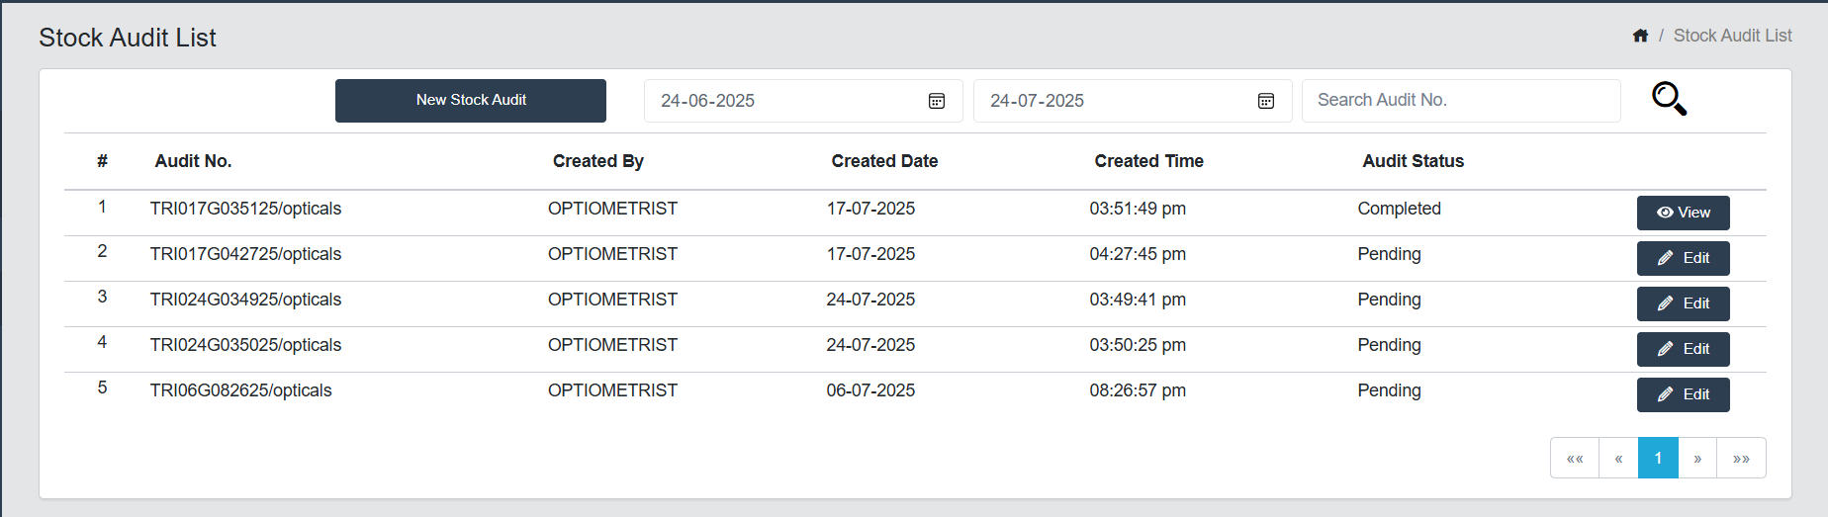Select page 1 in pagination

[1658, 459]
